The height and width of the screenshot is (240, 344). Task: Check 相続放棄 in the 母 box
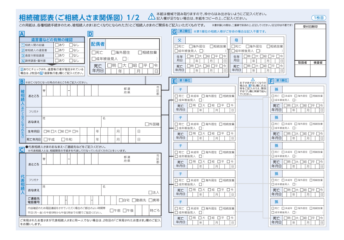pyautogui.click(x=268, y=46)
